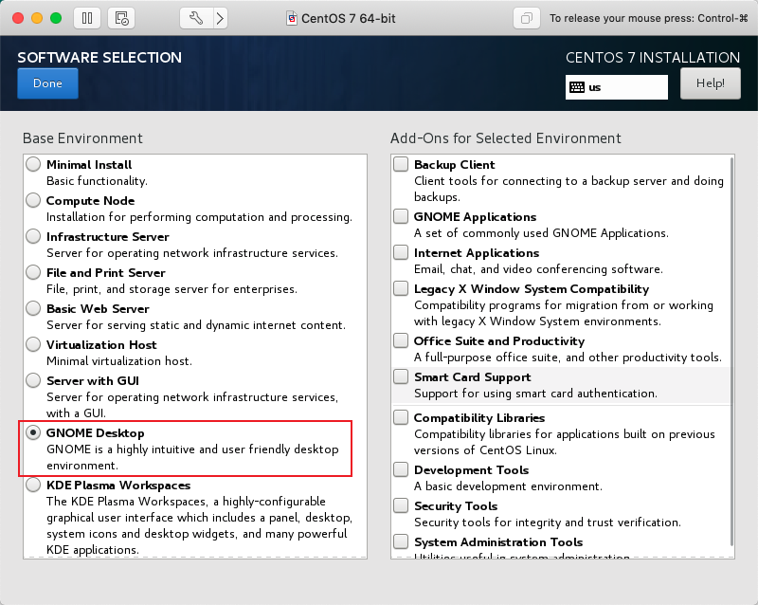
Task: Select the Basic Web Server radio button
Action: click(33, 308)
